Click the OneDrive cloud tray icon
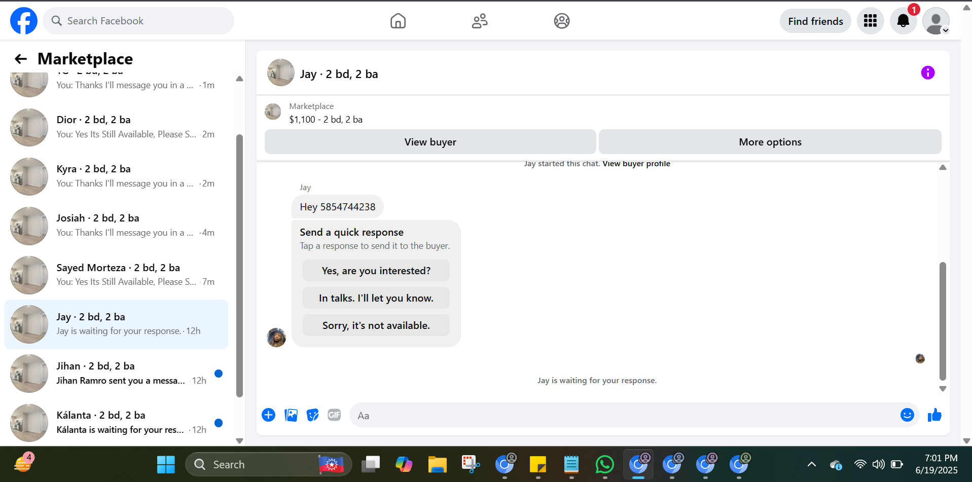 tap(836, 465)
